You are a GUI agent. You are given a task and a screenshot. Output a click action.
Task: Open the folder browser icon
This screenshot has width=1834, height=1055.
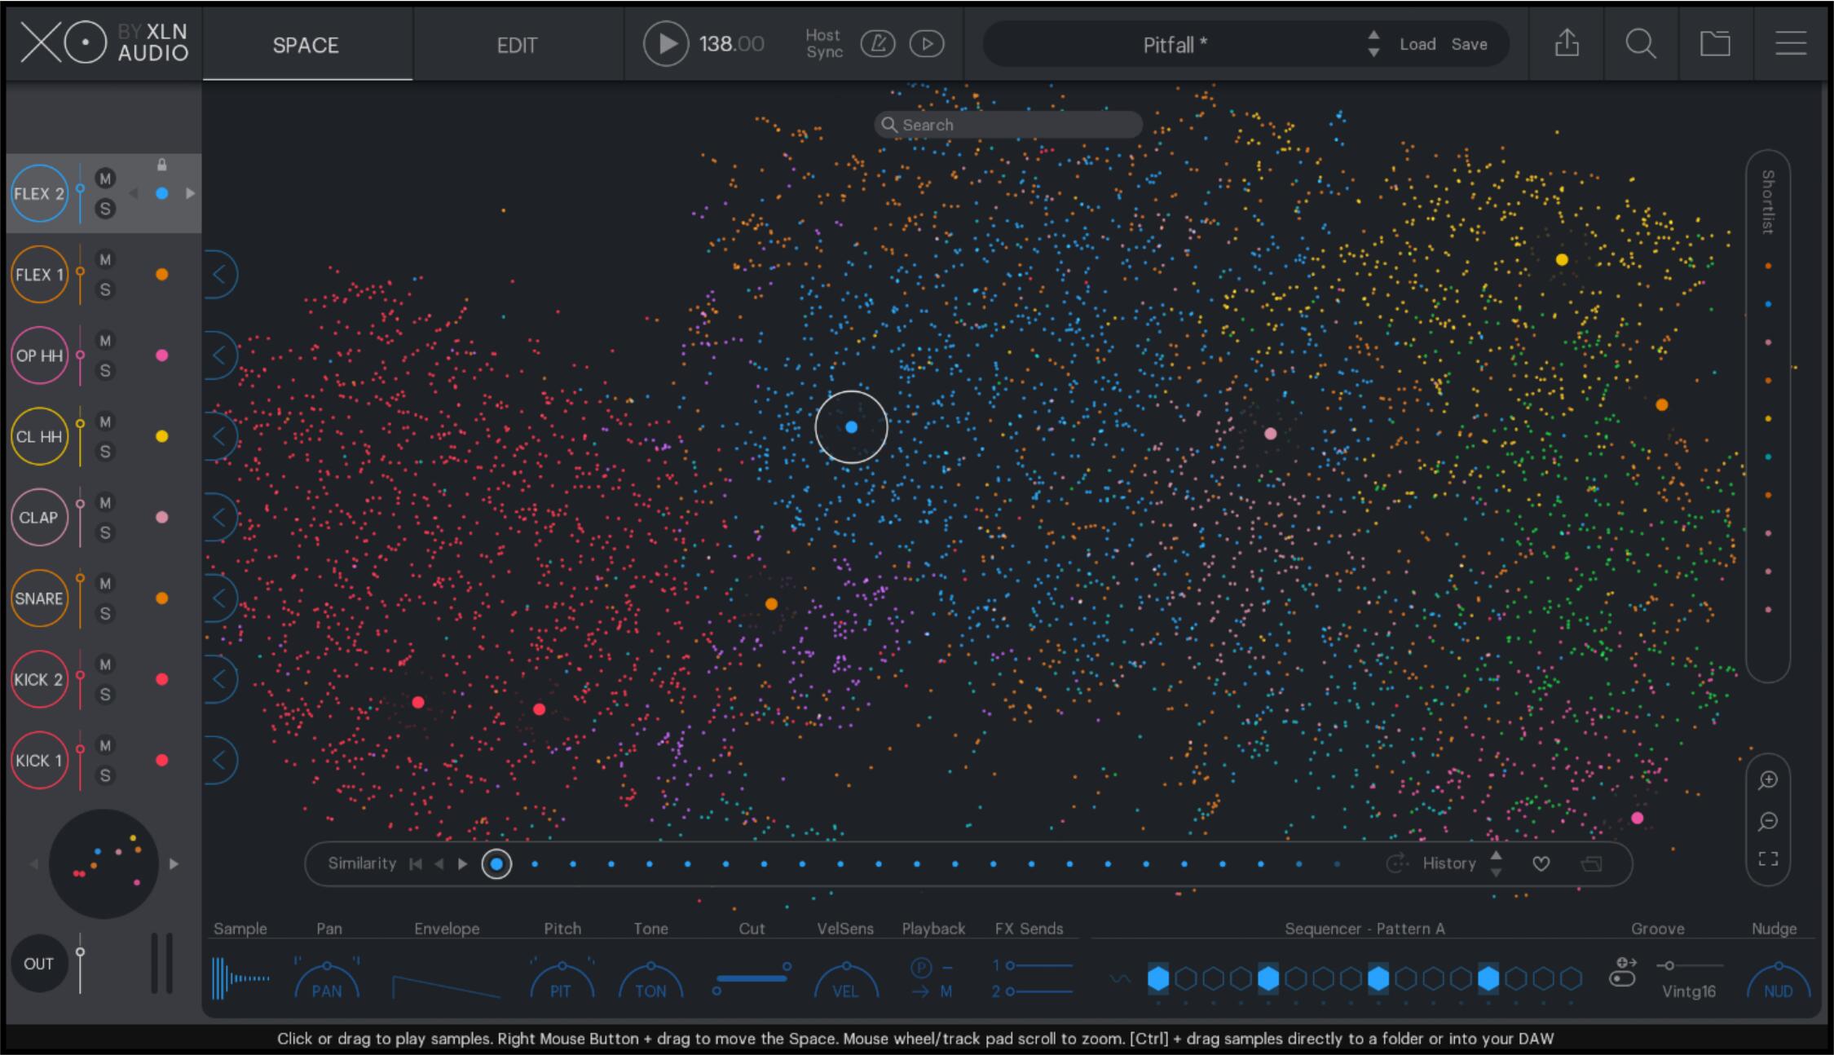(x=1715, y=43)
